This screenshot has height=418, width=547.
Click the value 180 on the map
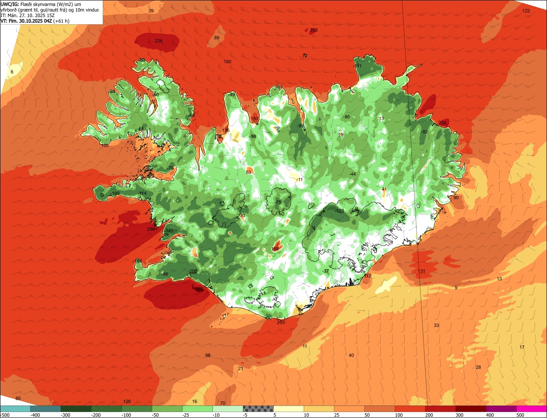click(255, 119)
